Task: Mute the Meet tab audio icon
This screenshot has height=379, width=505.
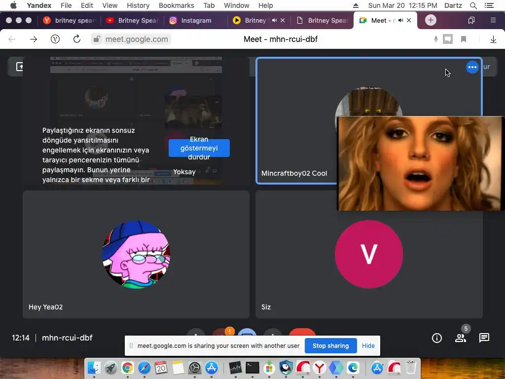Action: (x=400, y=20)
